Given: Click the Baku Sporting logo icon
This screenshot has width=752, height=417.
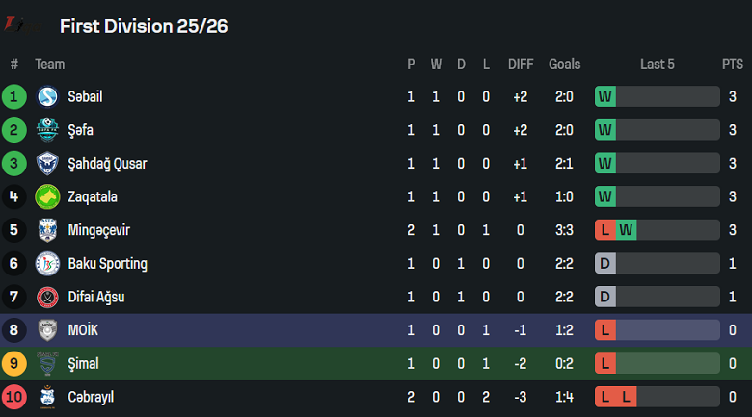Looking at the screenshot, I should (x=47, y=263).
